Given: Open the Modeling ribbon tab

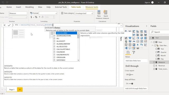Looking at the screenshot, I should [x=29, y=7].
